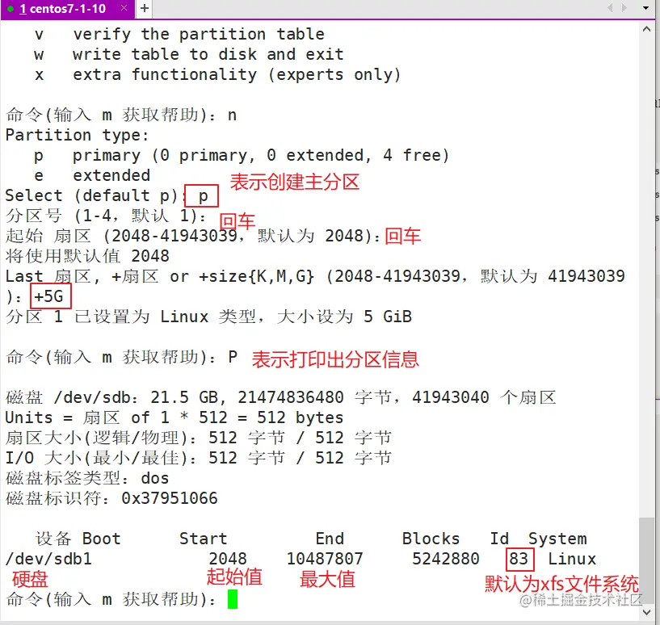Click the red-boxed 83 partition Id
Viewport: 660px width, 625px height.
[x=519, y=558]
